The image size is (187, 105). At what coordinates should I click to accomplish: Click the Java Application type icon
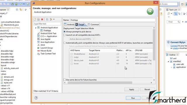[38, 42]
